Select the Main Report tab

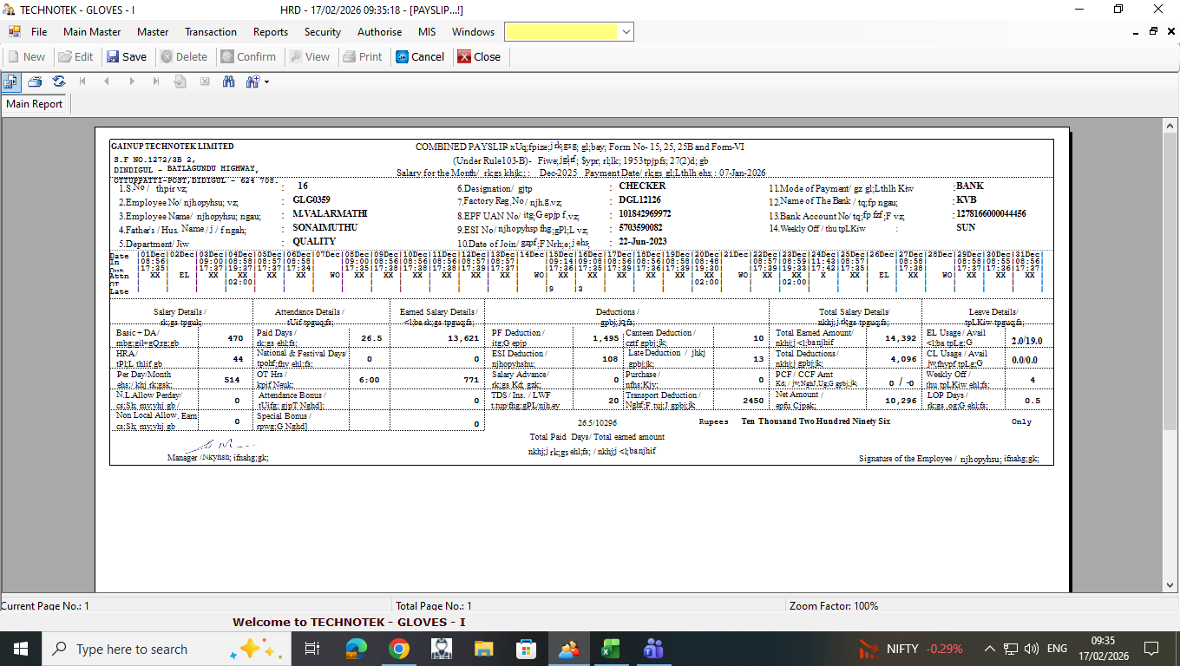click(x=35, y=104)
